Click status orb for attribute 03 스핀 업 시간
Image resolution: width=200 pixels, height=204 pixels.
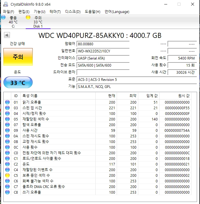[7, 108]
